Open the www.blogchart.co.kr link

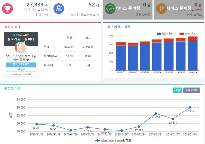[x=21, y=74]
